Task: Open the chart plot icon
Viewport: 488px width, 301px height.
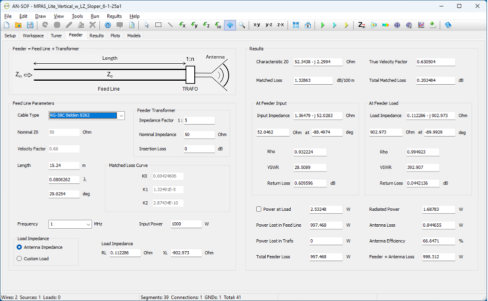Action: [421, 25]
